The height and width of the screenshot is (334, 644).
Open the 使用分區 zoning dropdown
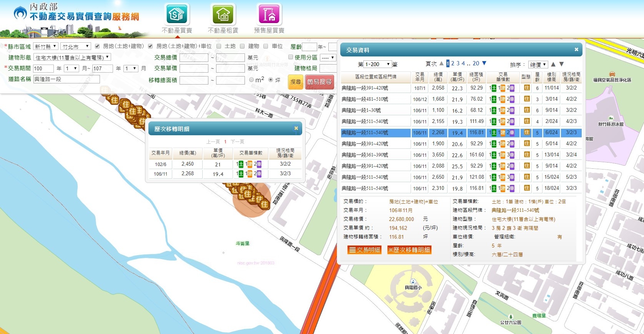(328, 58)
